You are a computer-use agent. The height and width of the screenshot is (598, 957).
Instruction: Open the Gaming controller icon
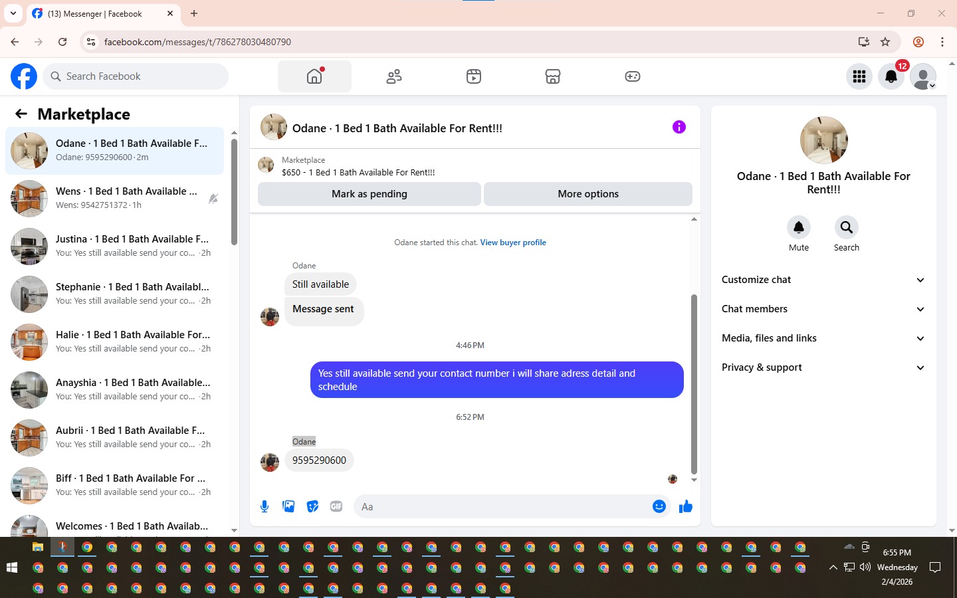(x=633, y=76)
